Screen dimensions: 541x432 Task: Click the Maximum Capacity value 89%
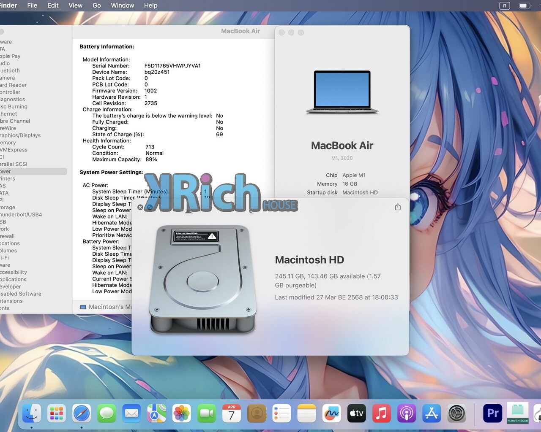(151, 159)
